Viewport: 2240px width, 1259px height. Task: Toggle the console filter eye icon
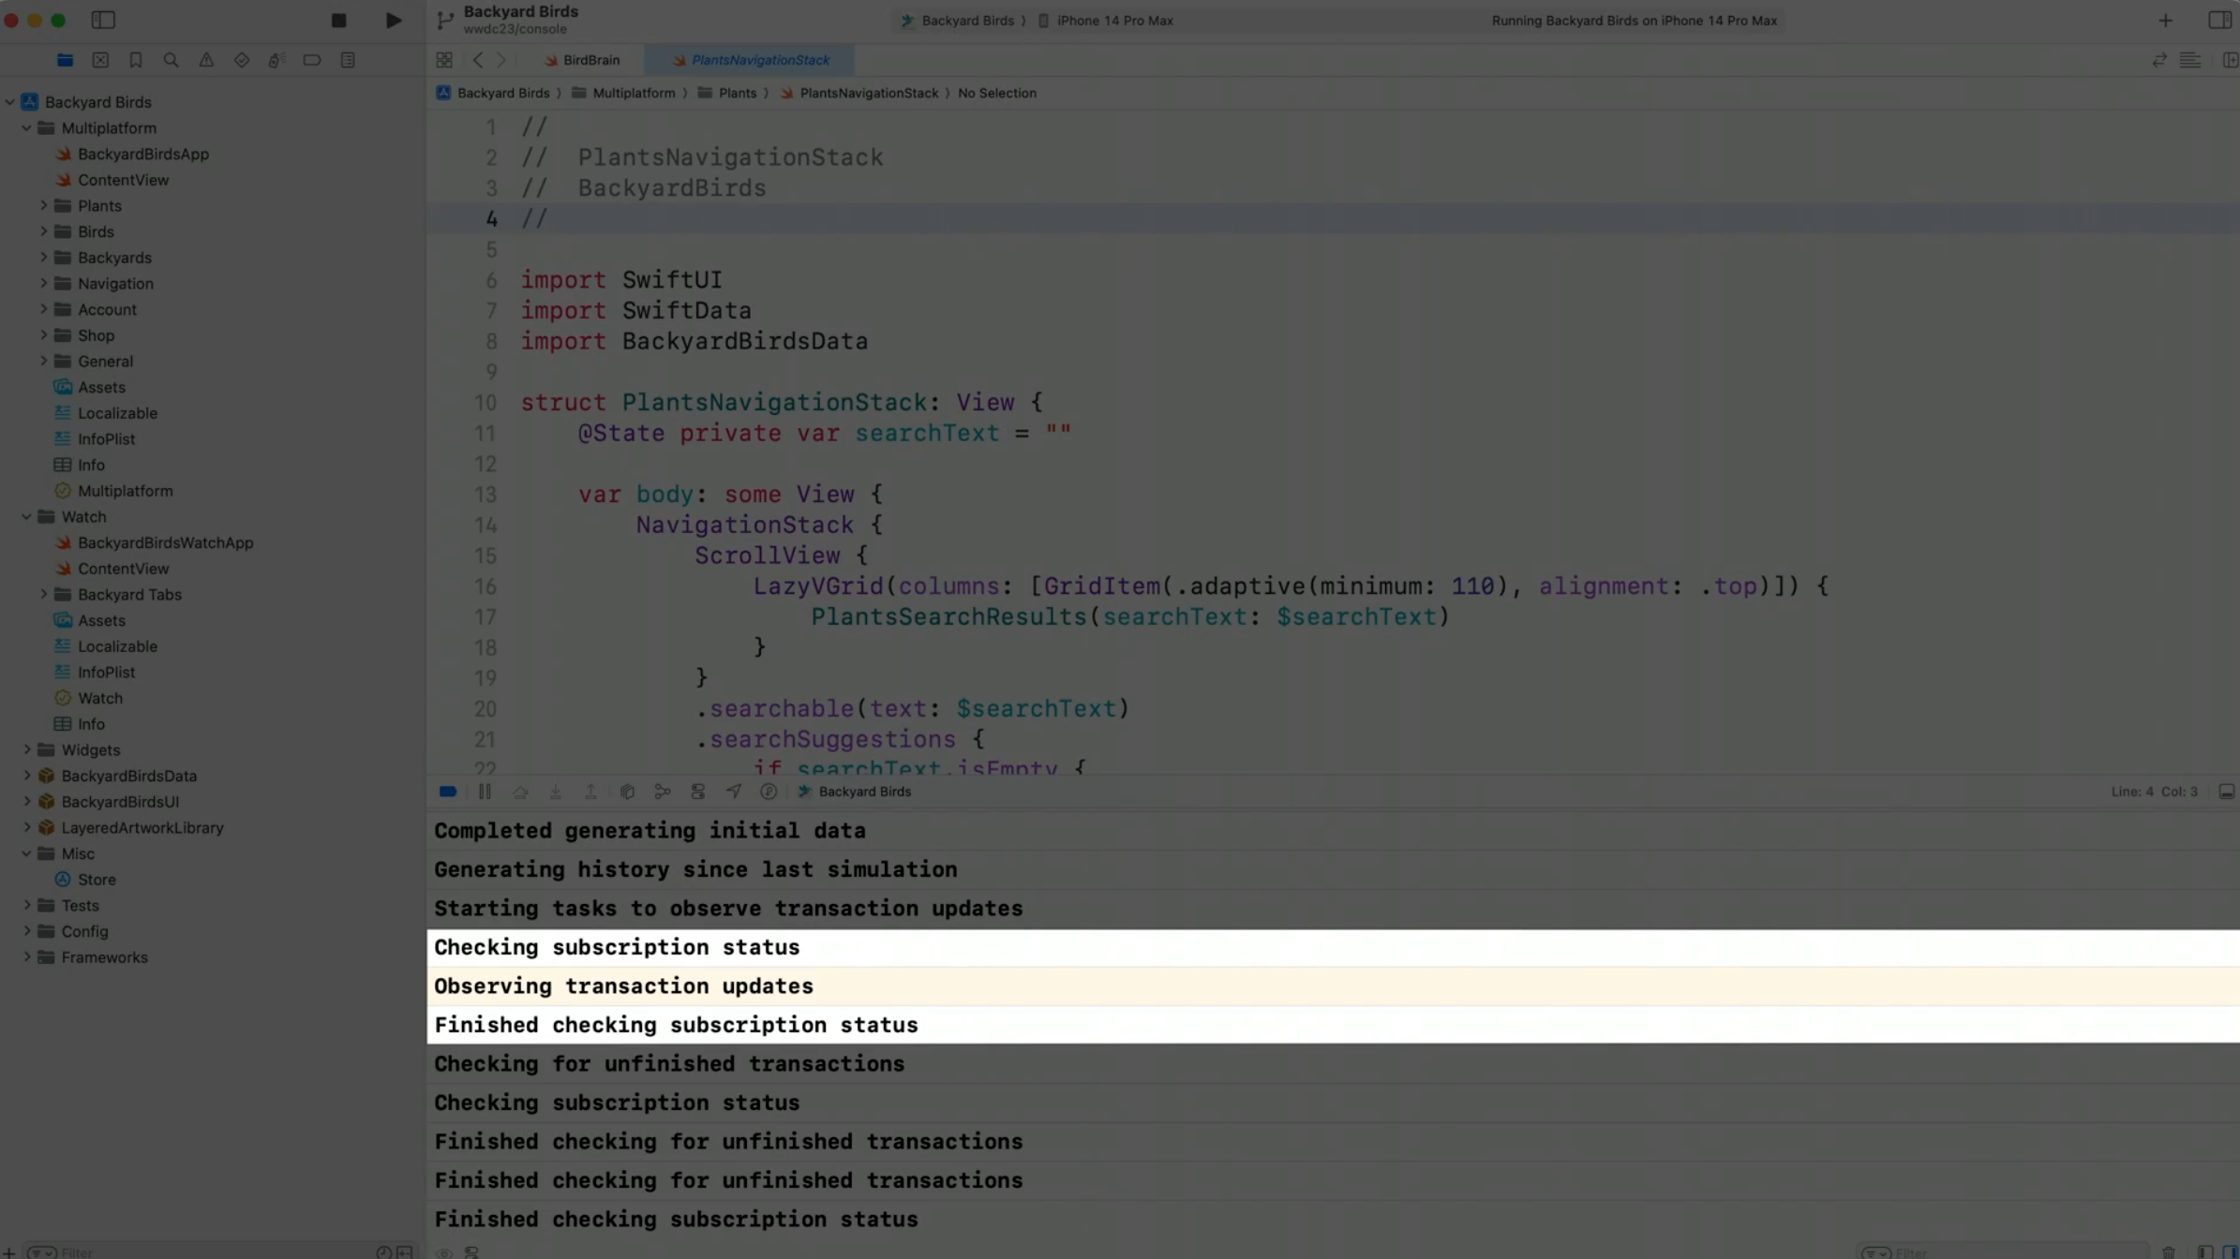[x=444, y=1252]
